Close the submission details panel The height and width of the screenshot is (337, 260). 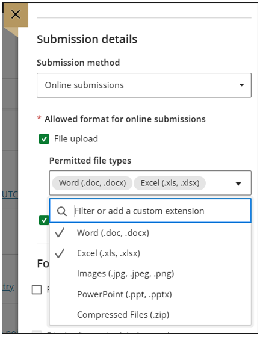tap(16, 14)
